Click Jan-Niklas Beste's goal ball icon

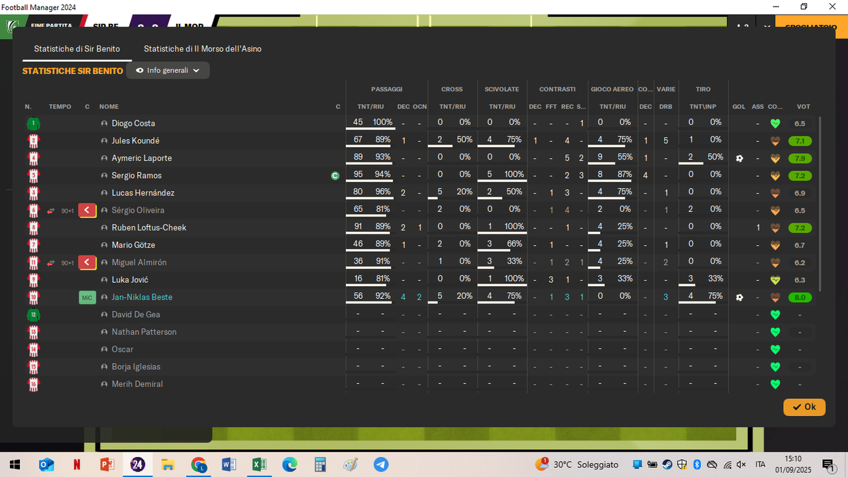(739, 297)
